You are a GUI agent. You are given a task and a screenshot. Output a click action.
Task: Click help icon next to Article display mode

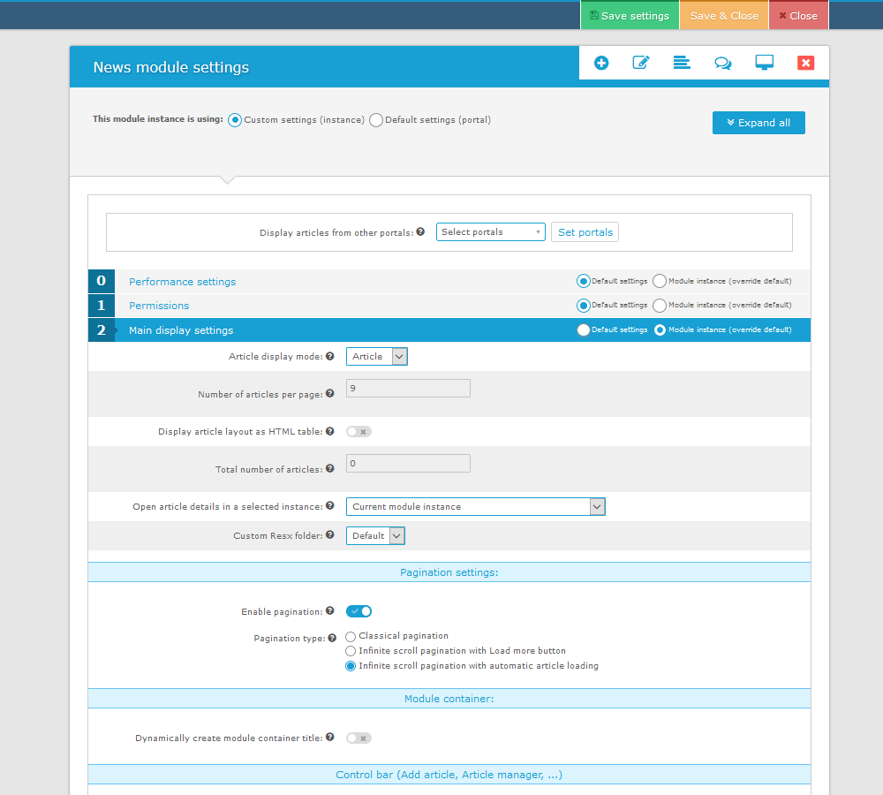329,357
